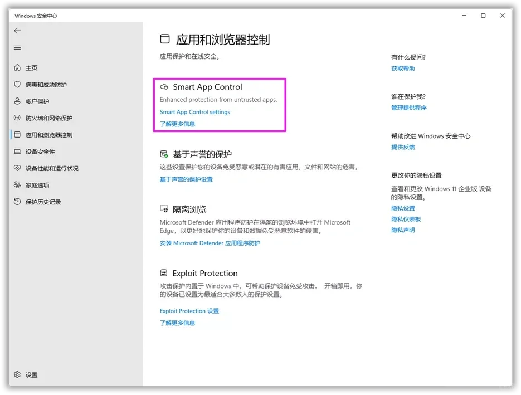The width and height of the screenshot is (521, 395).
Task: Collapse navigation with hamburger menu button
Action: point(17,47)
